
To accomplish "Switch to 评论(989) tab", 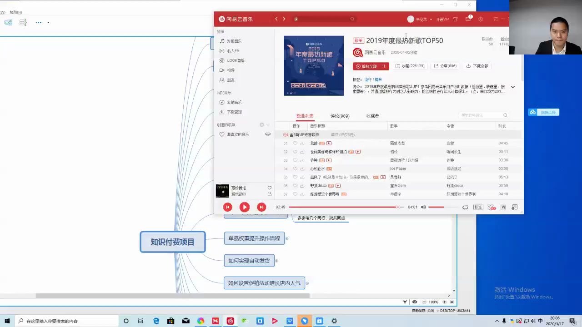I will tap(340, 116).
